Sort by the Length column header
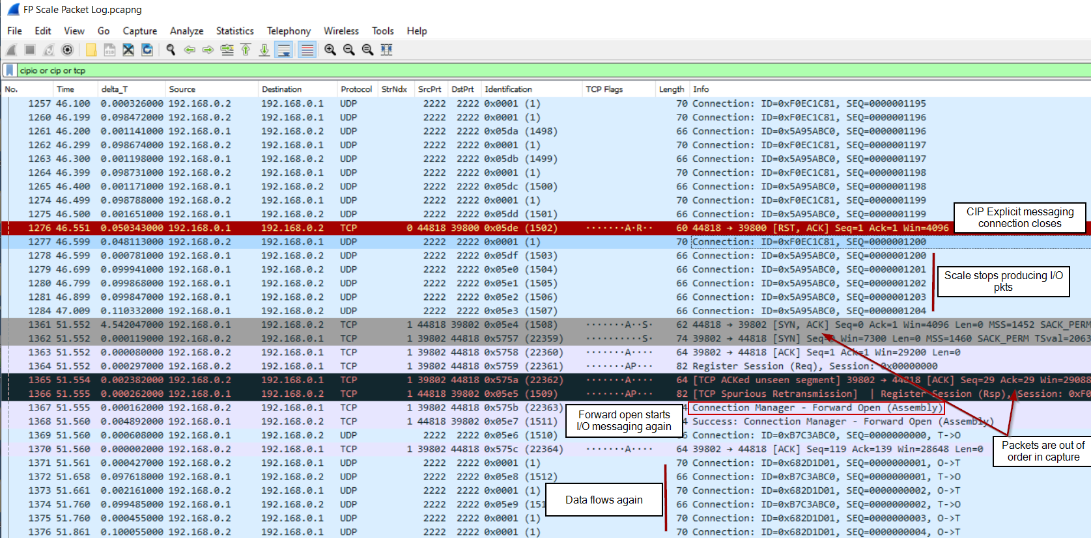1091x538 pixels. [x=672, y=89]
